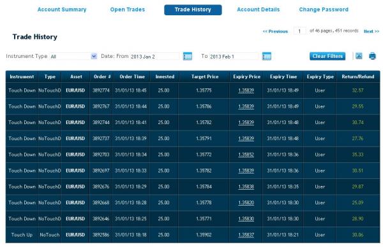The width and height of the screenshot is (383, 247).
Task: Open the Open Trades tab
Action: 128,10
